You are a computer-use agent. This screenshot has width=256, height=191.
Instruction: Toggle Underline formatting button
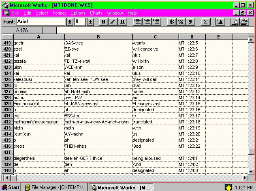click(x=122, y=22)
